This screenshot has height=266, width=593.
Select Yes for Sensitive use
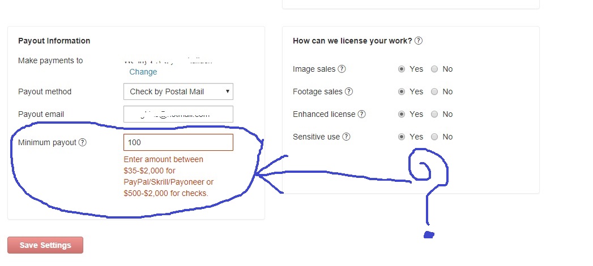point(401,137)
